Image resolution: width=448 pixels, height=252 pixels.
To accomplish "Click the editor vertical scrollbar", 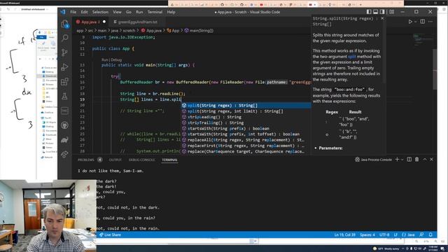I will click(x=435, y=69).
